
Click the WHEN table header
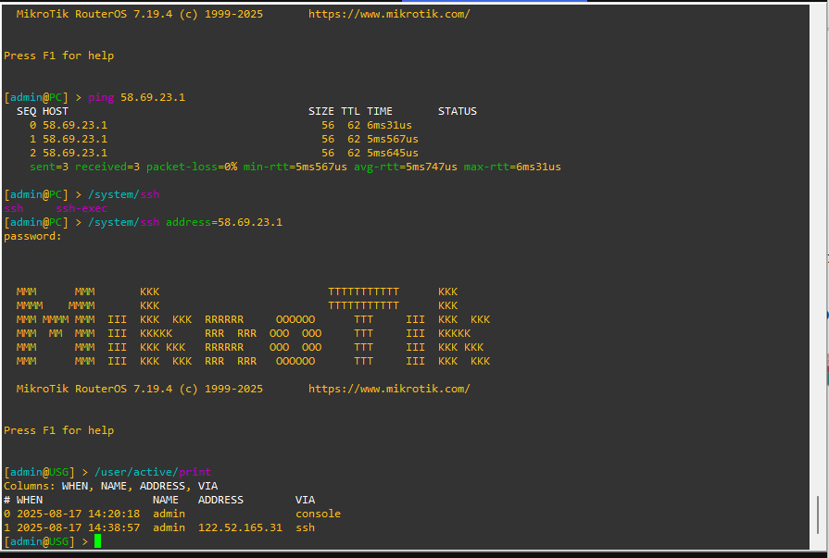coord(30,500)
